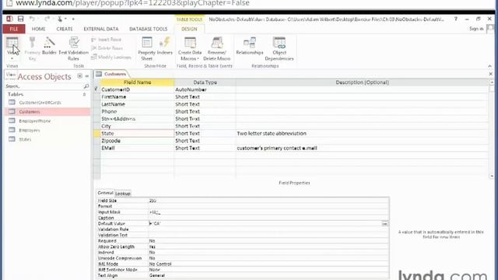The width and height of the screenshot is (498, 280).
Task: Open the States table
Action: click(x=25, y=139)
